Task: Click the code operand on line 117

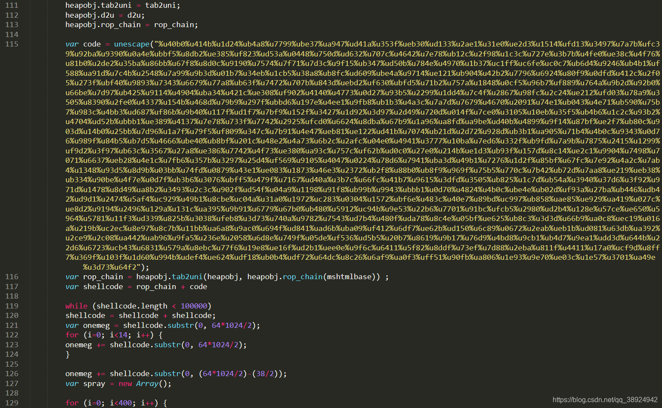Action: pyautogui.click(x=198, y=287)
